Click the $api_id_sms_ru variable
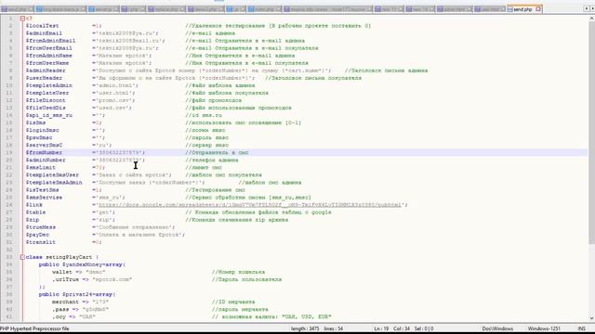This screenshot has height=334, width=595. [x=48, y=115]
